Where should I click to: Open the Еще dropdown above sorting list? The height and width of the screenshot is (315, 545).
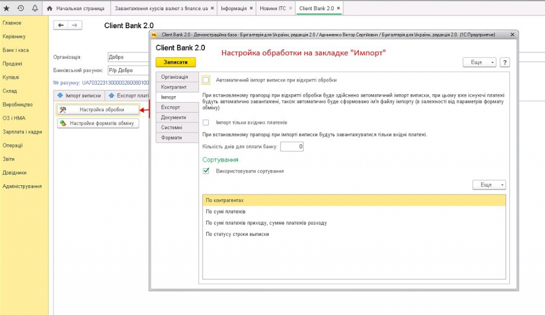(x=489, y=185)
